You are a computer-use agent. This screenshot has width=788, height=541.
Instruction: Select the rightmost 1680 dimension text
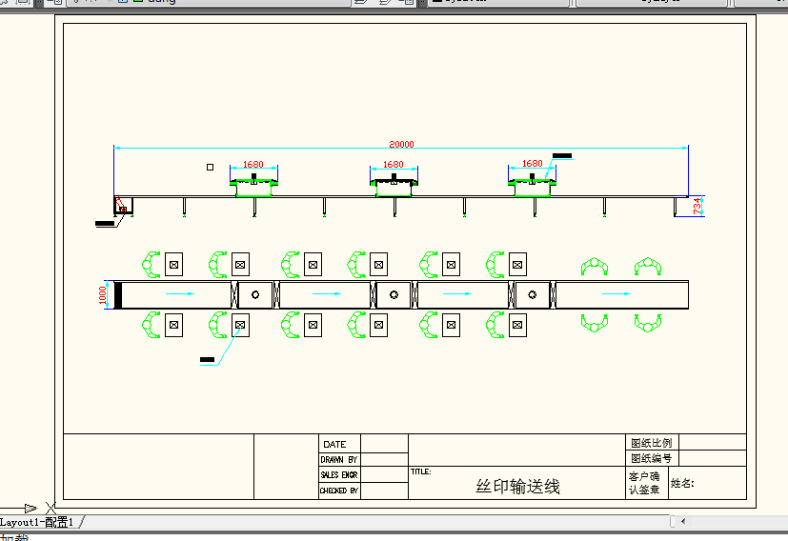[x=533, y=164]
